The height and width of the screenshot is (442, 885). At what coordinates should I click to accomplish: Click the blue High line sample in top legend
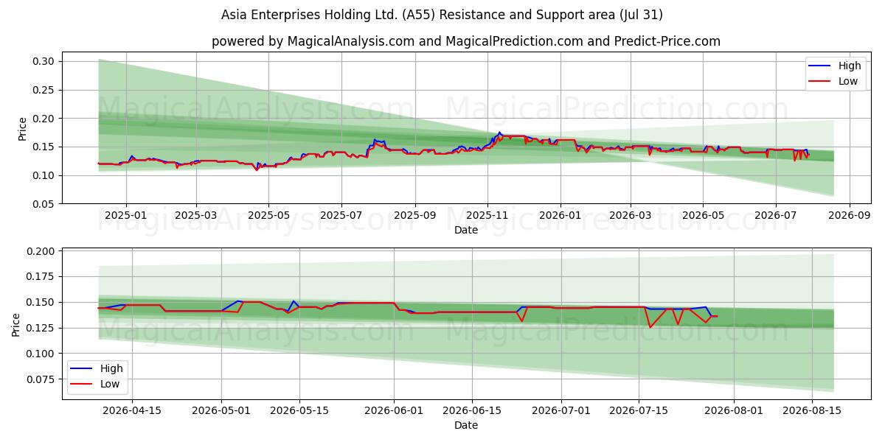click(821, 66)
